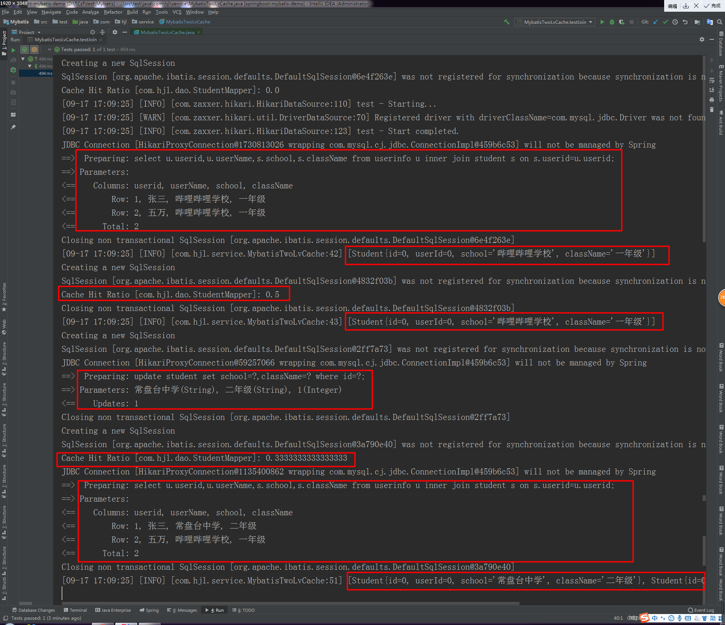Click the Run panel stop icon

click(13, 82)
